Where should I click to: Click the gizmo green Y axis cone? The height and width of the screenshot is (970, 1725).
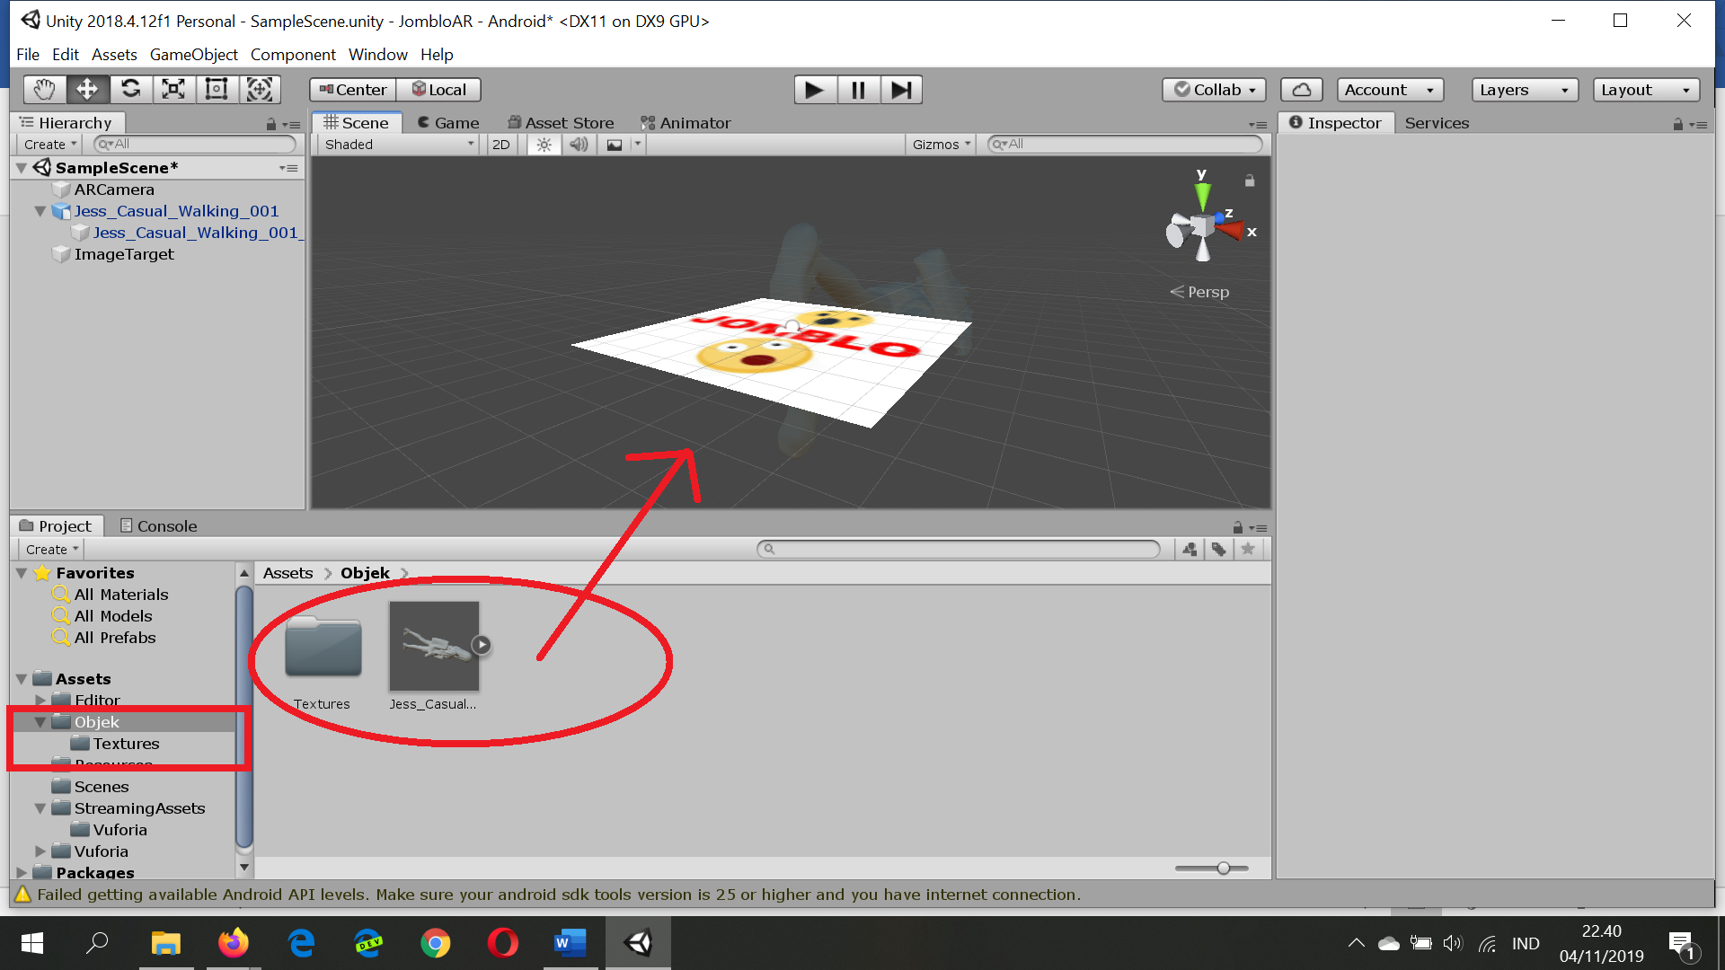point(1202,195)
